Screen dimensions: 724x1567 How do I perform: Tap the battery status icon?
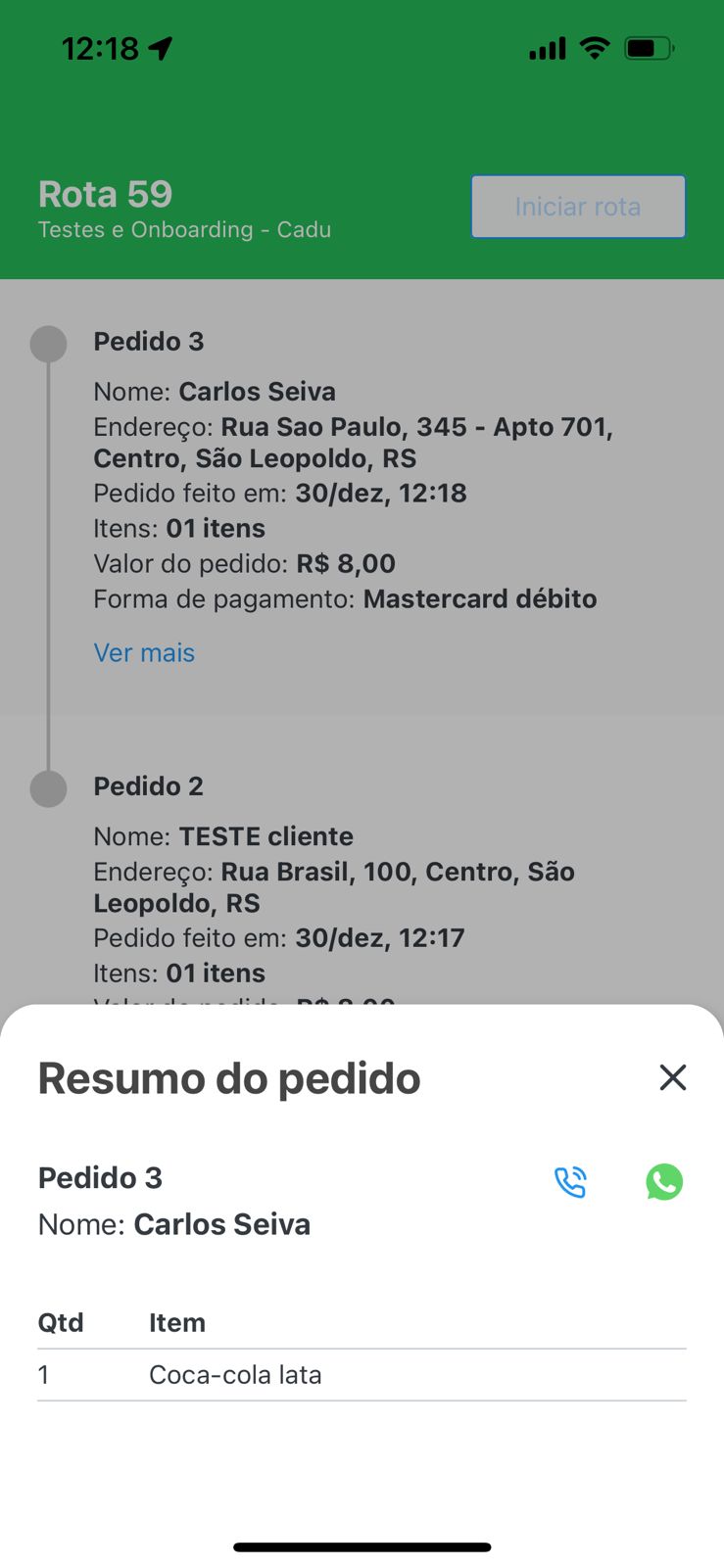click(x=650, y=47)
